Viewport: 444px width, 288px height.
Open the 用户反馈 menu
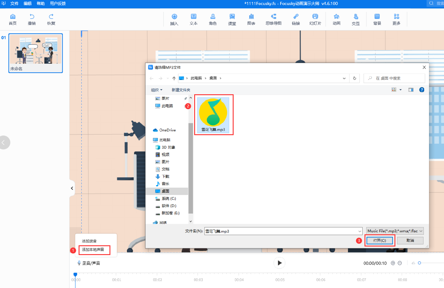coord(58,3)
